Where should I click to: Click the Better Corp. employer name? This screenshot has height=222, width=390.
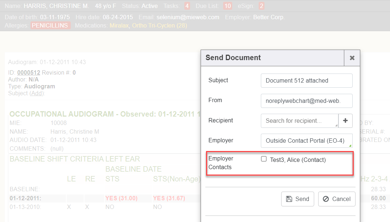(269, 17)
